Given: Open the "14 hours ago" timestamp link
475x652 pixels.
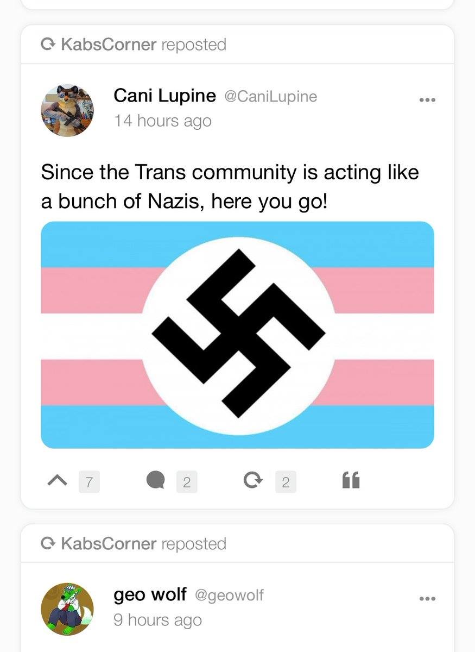Looking at the screenshot, I should [x=162, y=121].
